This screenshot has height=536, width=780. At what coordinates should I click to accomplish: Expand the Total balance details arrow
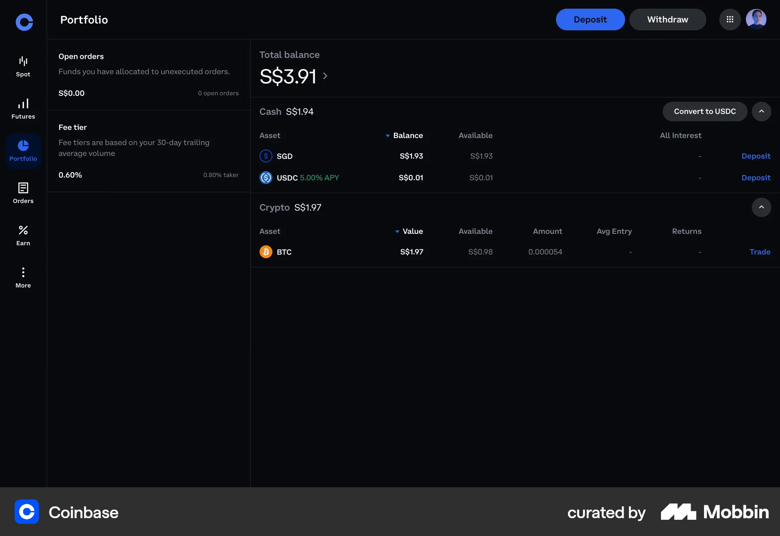click(x=325, y=76)
